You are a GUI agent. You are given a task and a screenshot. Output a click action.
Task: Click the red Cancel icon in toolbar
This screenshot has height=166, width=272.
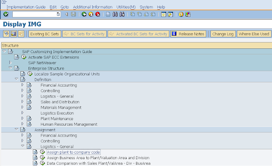tap(98, 14)
